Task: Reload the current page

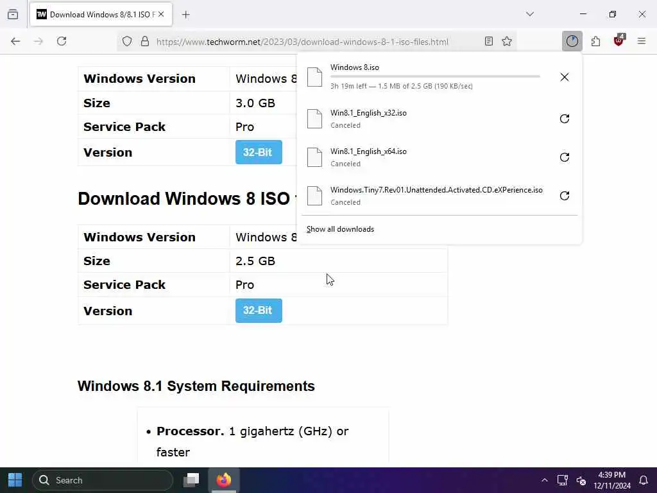Action: 62,41
